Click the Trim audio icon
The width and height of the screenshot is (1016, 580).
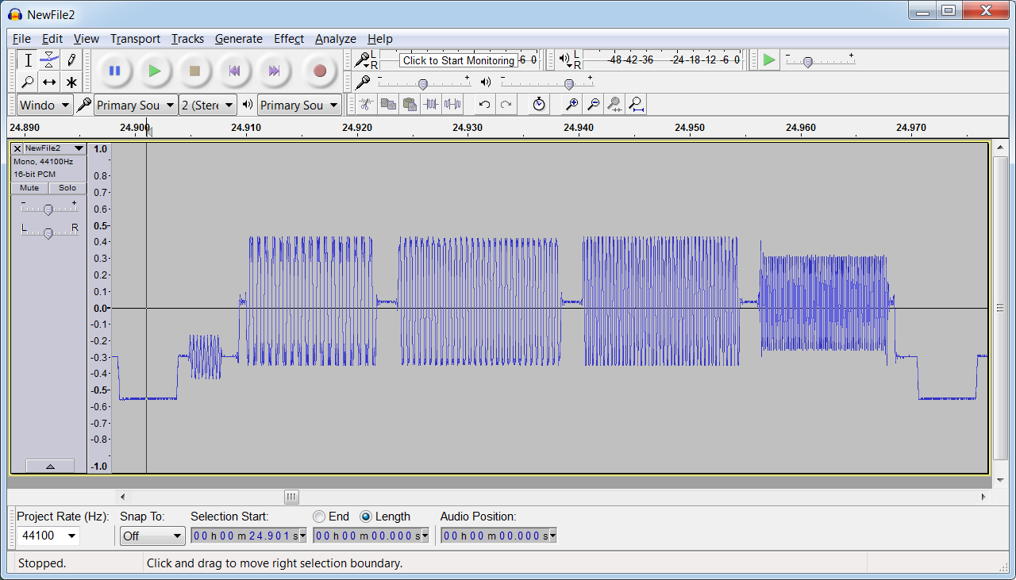point(431,104)
